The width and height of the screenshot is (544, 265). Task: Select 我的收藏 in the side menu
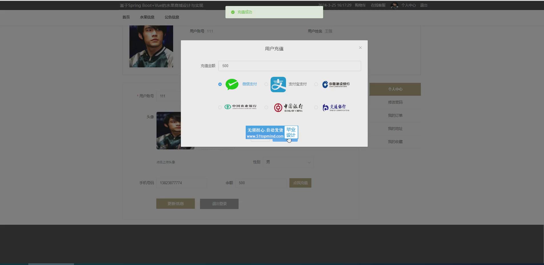point(395,142)
